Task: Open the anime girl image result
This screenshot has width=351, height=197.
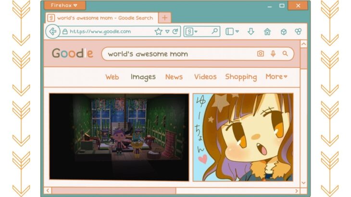Action: coord(243,137)
